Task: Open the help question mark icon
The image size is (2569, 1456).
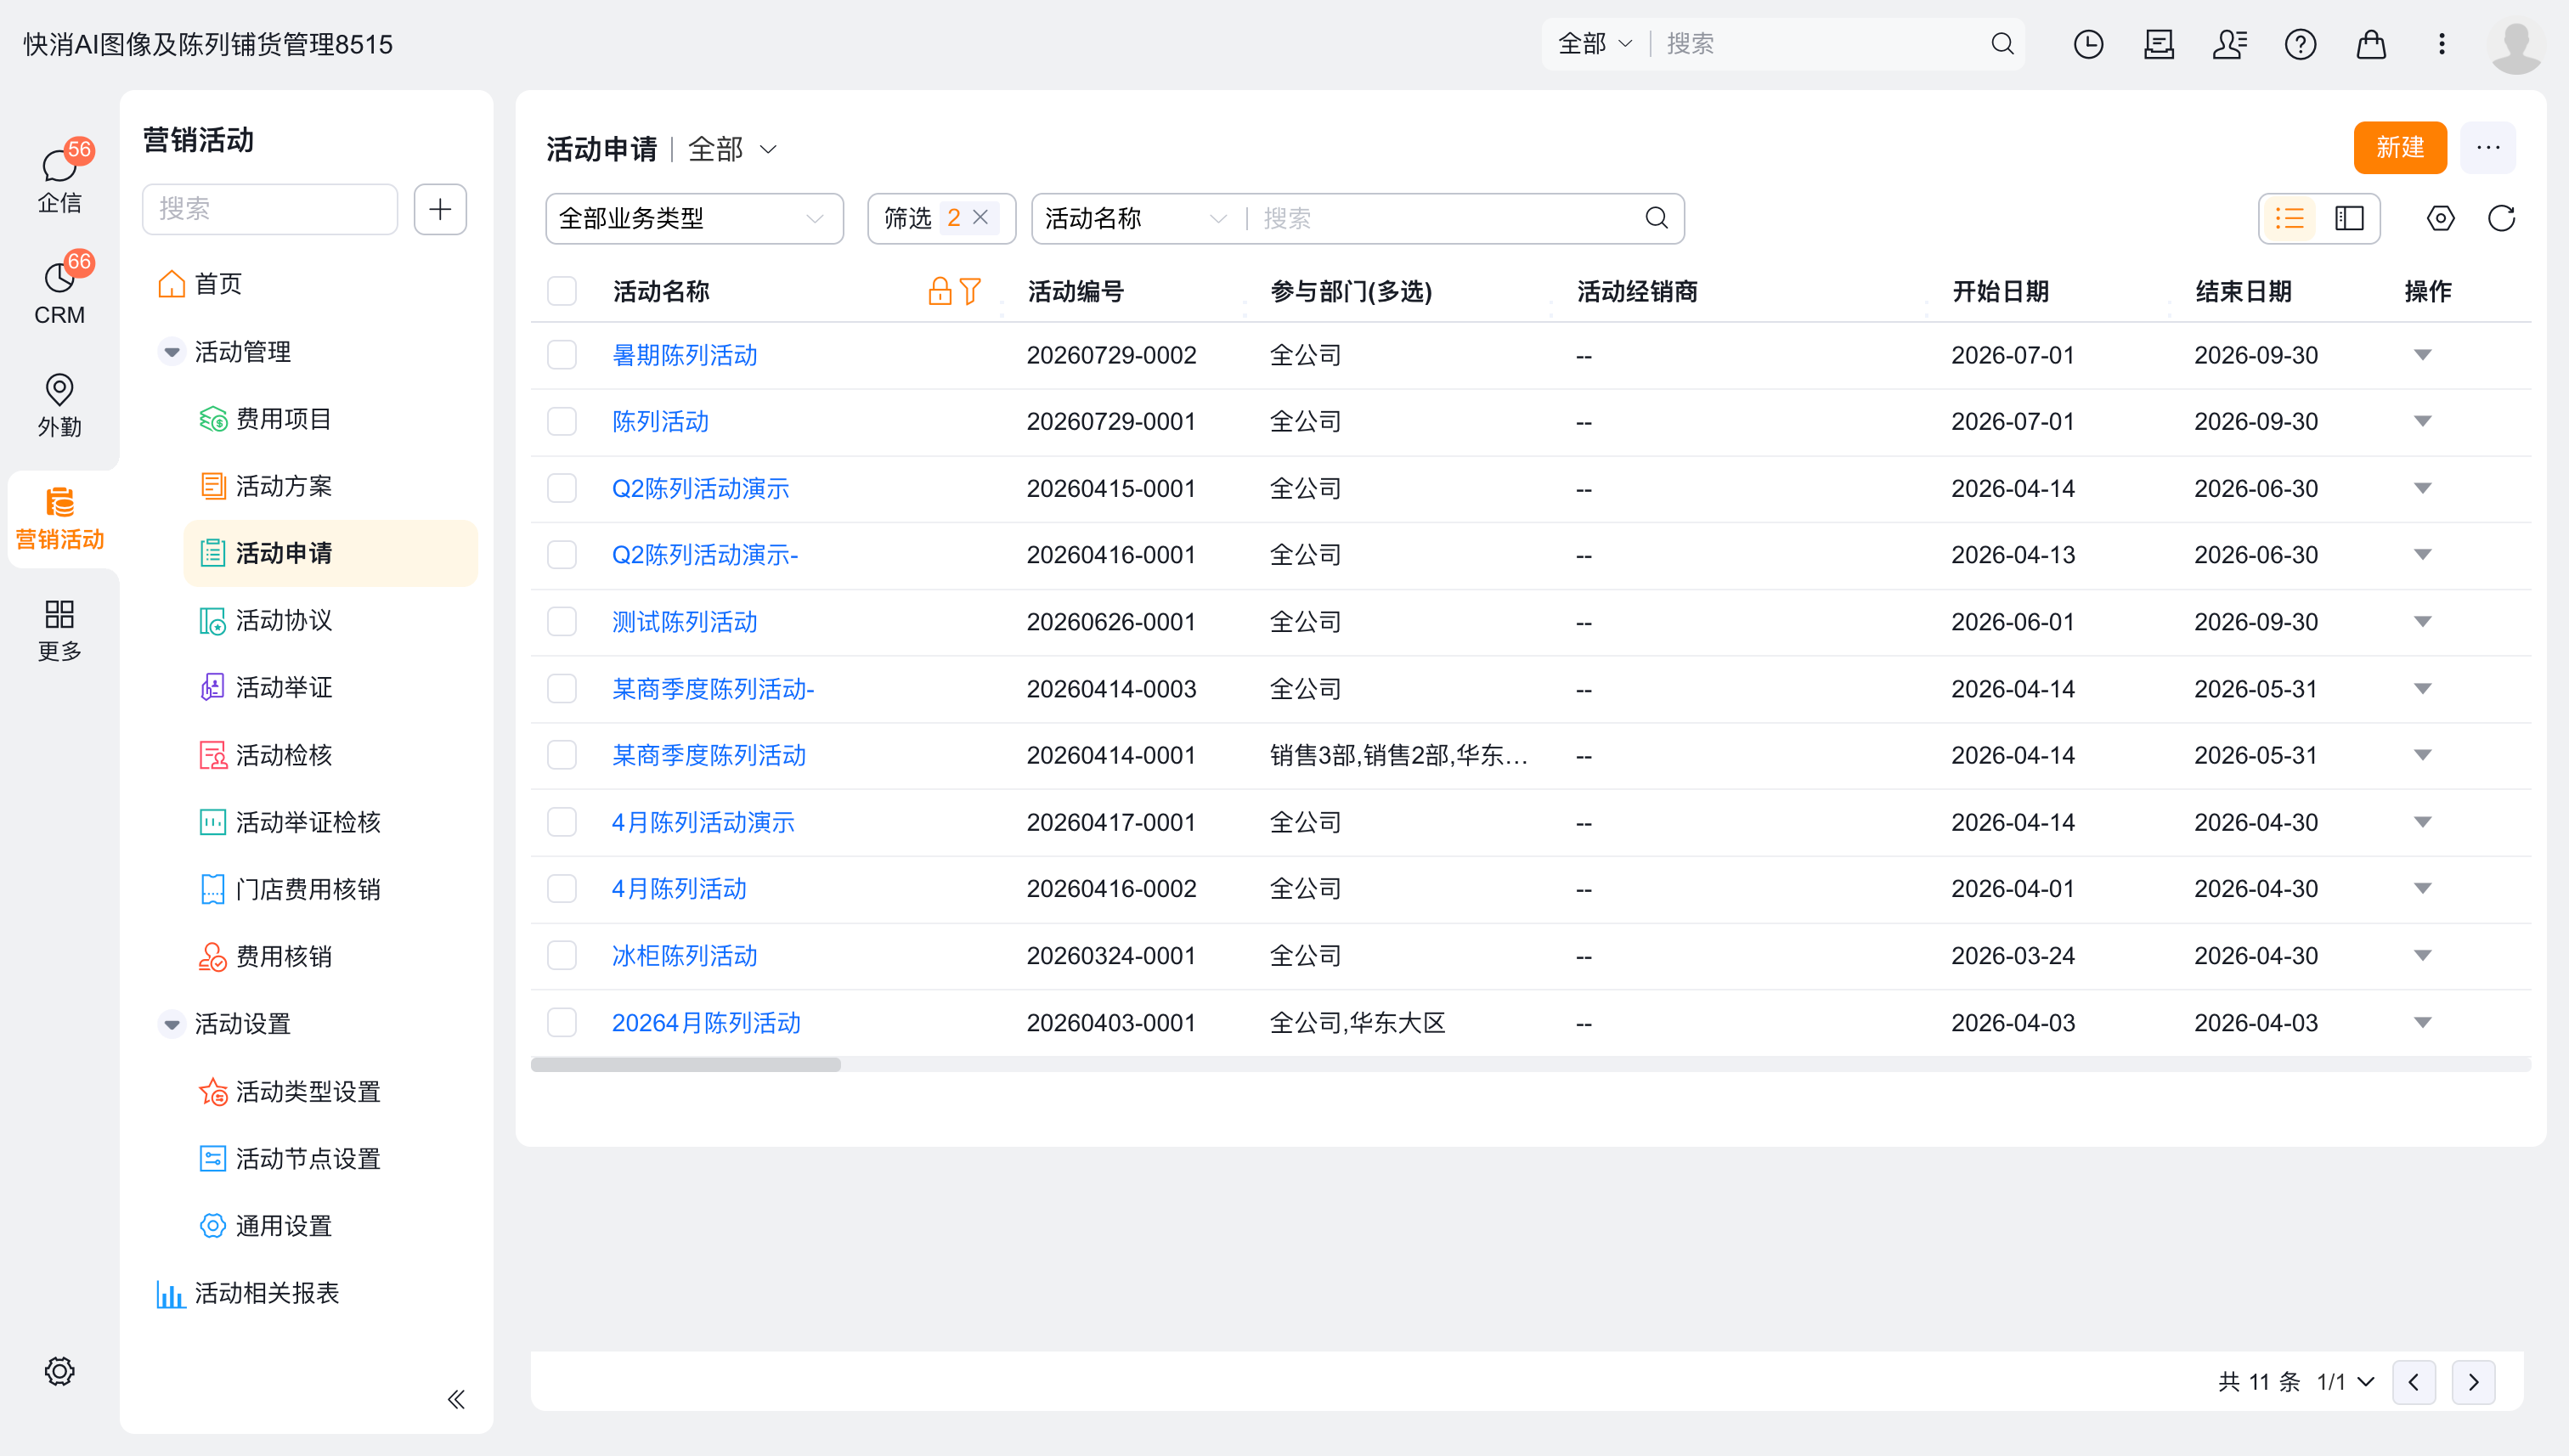Action: (x=2300, y=44)
